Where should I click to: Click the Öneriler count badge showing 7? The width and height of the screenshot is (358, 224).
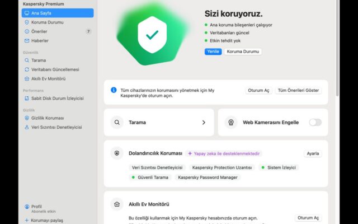[x=88, y=31]
